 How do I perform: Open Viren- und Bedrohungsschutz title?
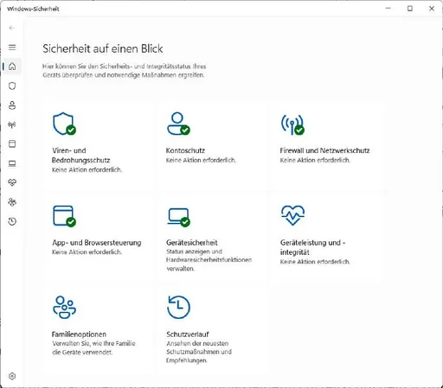click(81, 156)
